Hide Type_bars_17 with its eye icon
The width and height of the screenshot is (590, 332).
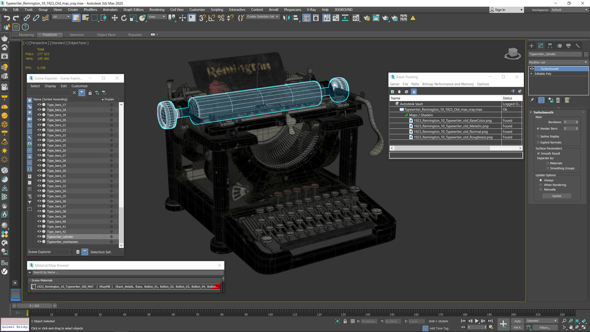pyautogui.click(x=39, y=105)
